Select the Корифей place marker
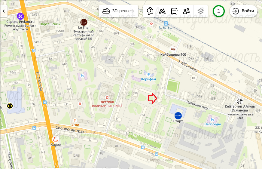 [x=148, y=74]
